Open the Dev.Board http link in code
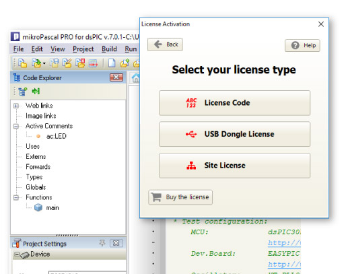Image resolution: width=348 pixels, height=274 pixels. pyautogui.click(x=284, y=264)
